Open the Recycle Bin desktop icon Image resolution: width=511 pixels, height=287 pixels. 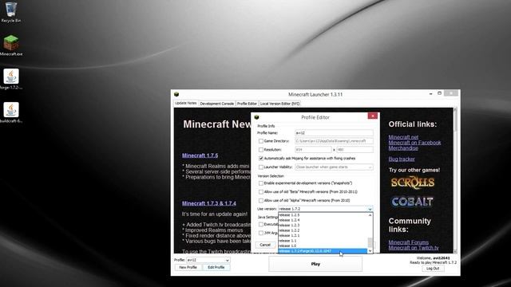10,13
